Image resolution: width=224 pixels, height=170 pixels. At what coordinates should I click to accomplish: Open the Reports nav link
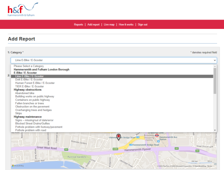click(79, 24)
